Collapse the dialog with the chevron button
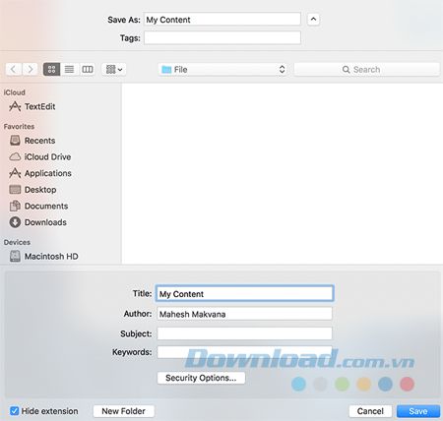Screen dimensions: 443x421 [313, 20]
